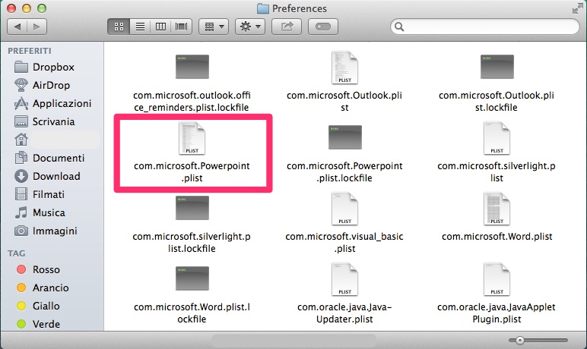Select com.microsoft.outlook.office_reminders.plist.lockfile icon
The height and width of the screenshot is (349, 587).
click(192, 67)
